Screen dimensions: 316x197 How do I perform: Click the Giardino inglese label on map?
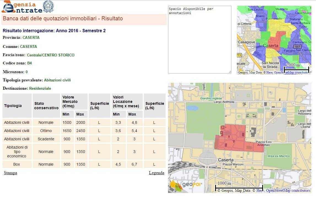(x=211, y=98)
